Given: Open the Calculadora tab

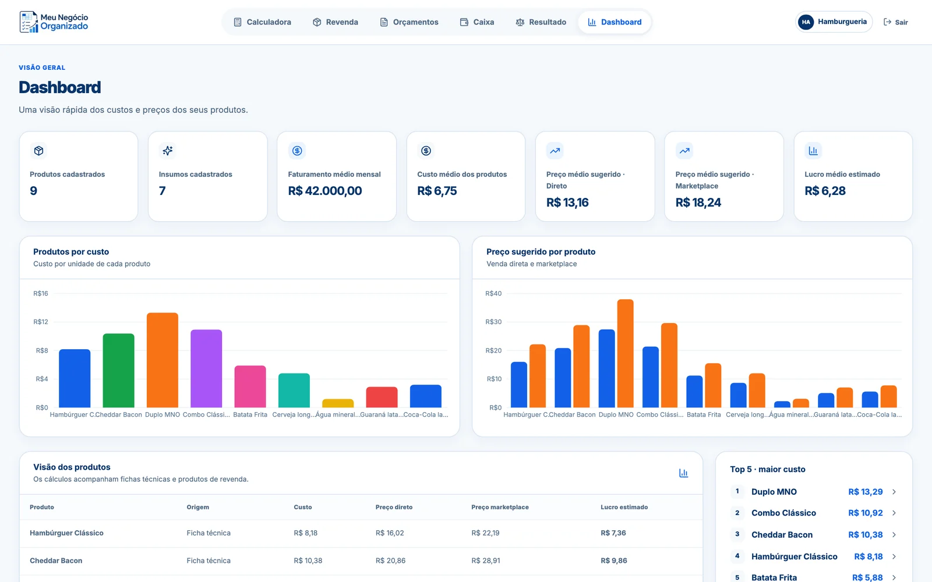Looking at the screenshot, I should coord(262,22).
